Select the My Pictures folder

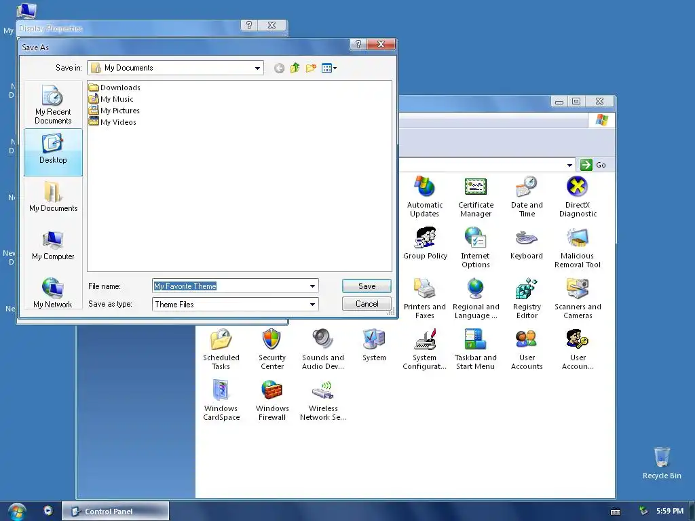[114, 111]
